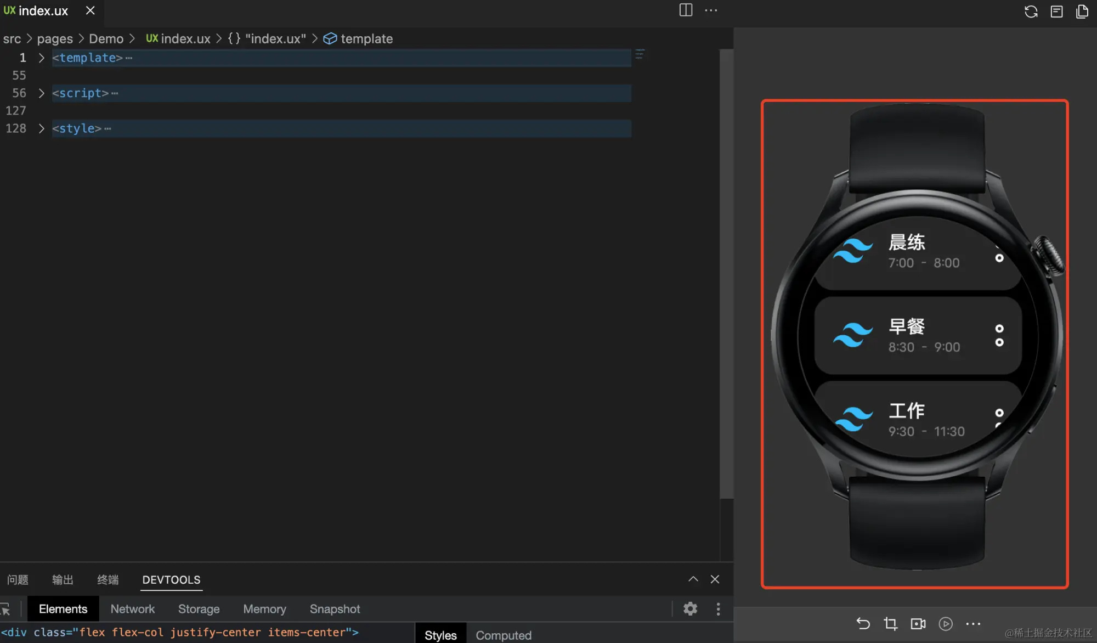The width and height of the screenshot is (1097, 643).
Task: Click the crop screenshot icon
Action: tap(890, 624)
